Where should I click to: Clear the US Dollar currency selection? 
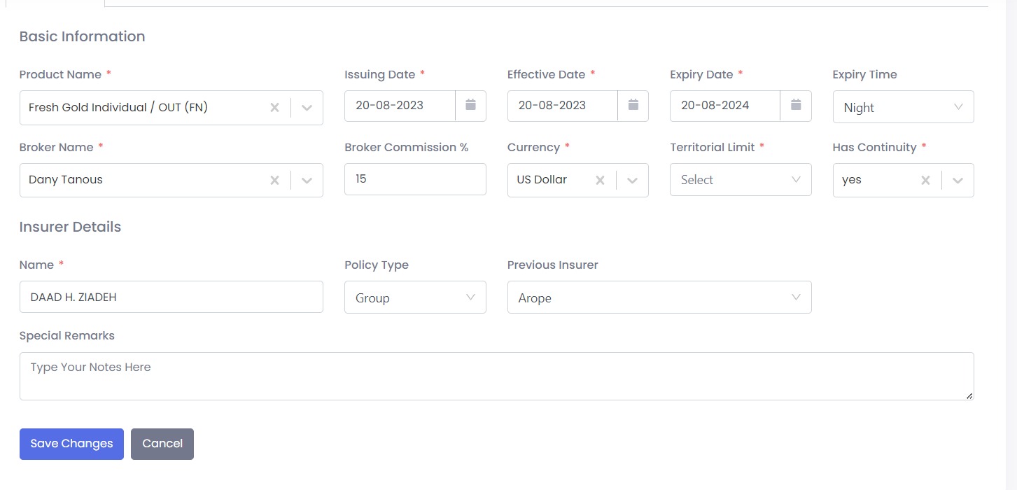[x=600, y=181]
